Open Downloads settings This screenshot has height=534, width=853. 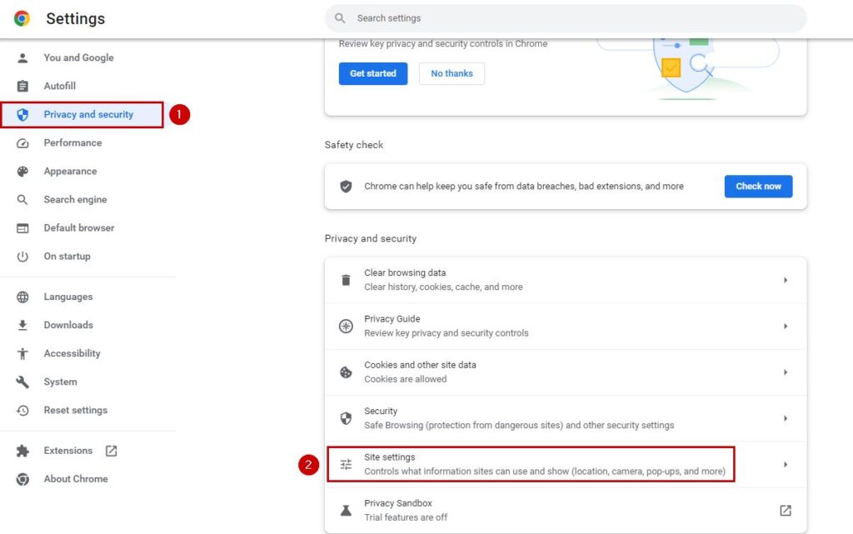68,325
